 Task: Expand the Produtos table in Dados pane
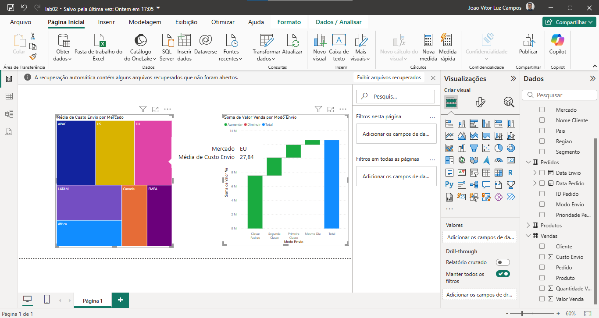[528, 226]
